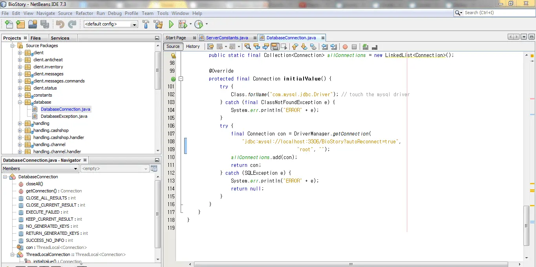Close the DatabaseConnection.java tab
The height and width of the screenshot is (267, 536).
click(x=323, y=38)
